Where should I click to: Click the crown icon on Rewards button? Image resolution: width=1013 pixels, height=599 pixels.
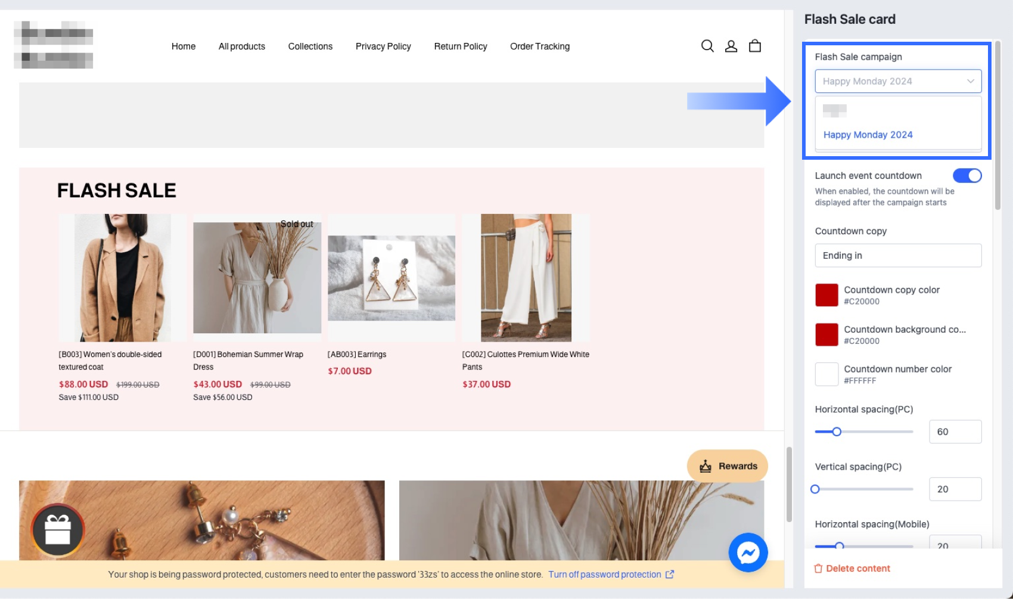tap(706, 466)
